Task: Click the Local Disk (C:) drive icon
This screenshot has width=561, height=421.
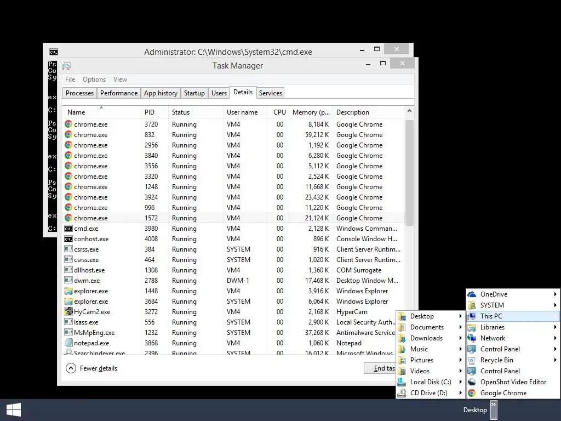Action: point(402,382)
